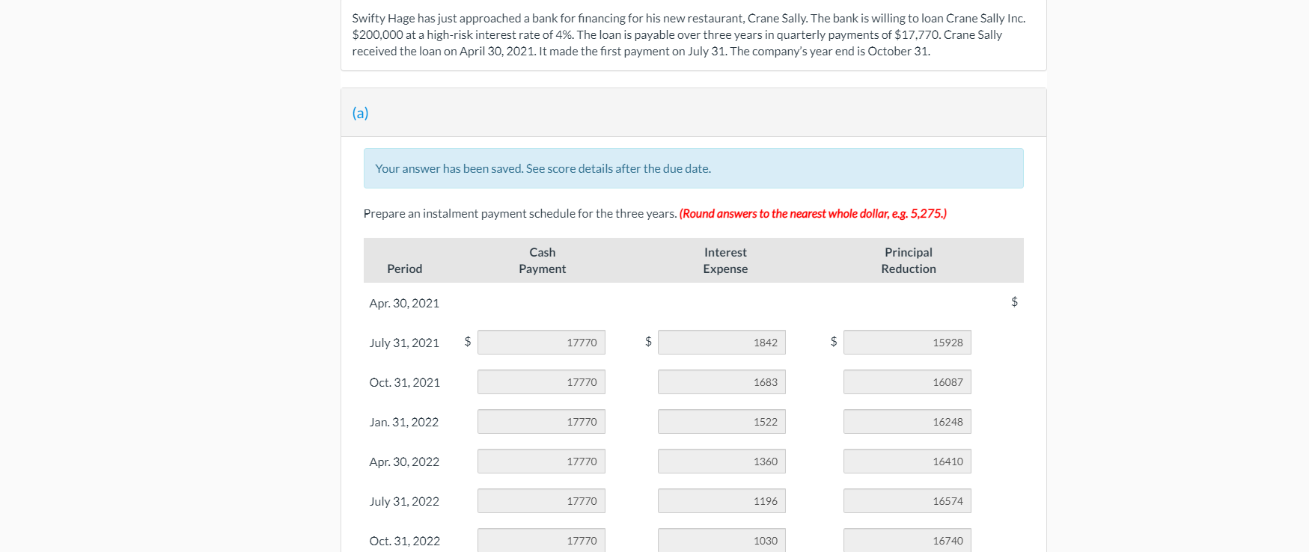Click the 'Apr. 30, 2022' row label
1309x552 pixels.
tap(404, 461)
